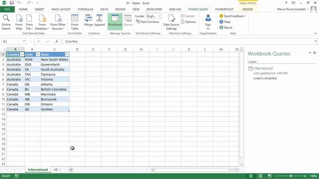Screen dimensions: 319x179
Task: Click in the formula bar showing Country
Action: tap(188, 41)
